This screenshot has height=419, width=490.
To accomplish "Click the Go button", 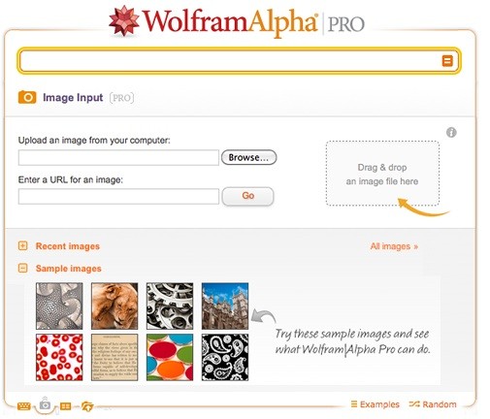I will point(247,196).
